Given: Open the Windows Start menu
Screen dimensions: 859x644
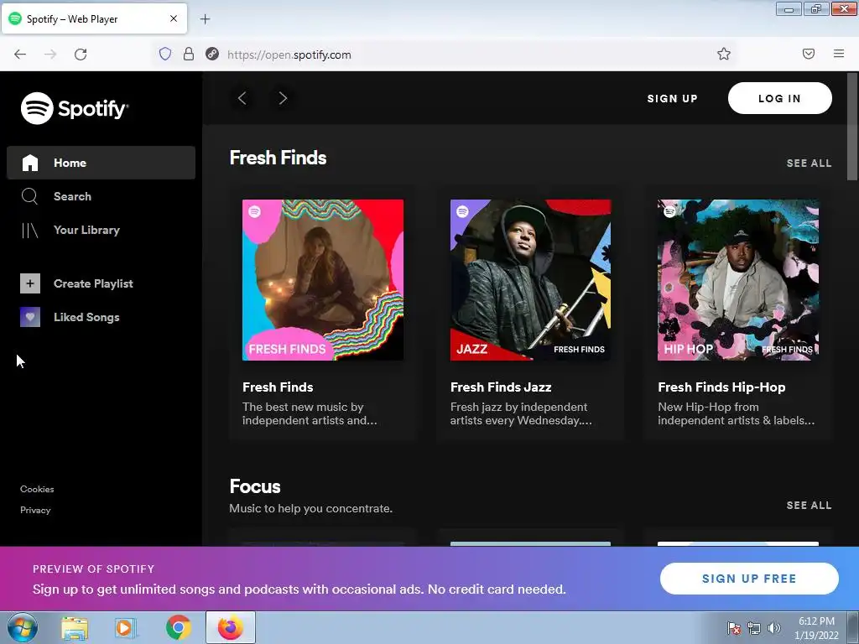Looking at the screenshot, I should point(22,627).
